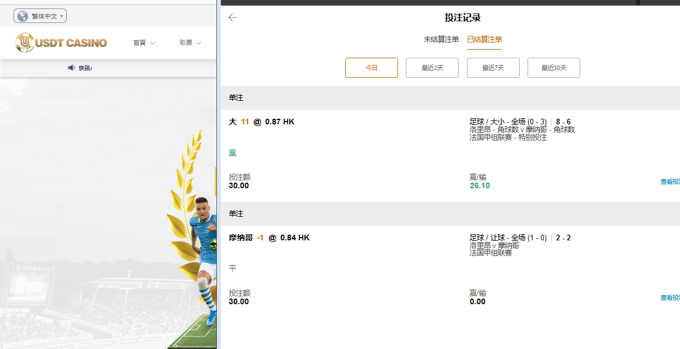Choose the 最近7天 date filter

pos(493,68)
